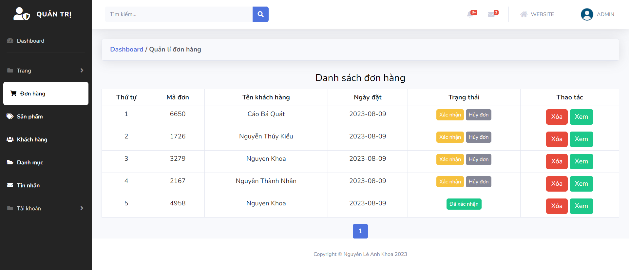Click the admin user avatar icon
The image size is (629, 270).
click(x=587, y=14)
